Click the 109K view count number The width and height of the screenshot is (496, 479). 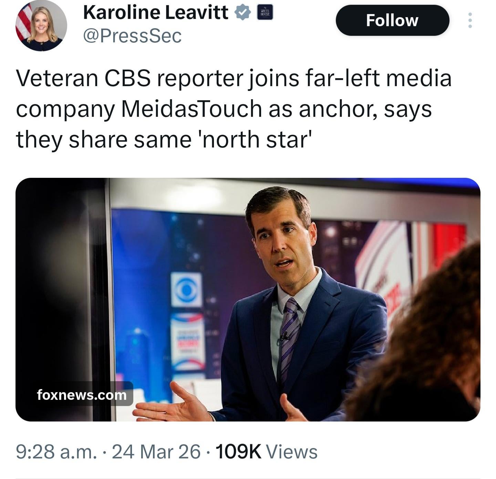click(x=238, y=452)
